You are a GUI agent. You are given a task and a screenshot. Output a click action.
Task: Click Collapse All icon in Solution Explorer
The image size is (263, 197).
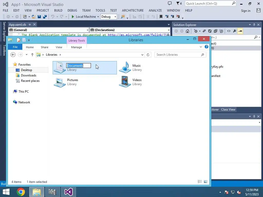click(215, 31)
